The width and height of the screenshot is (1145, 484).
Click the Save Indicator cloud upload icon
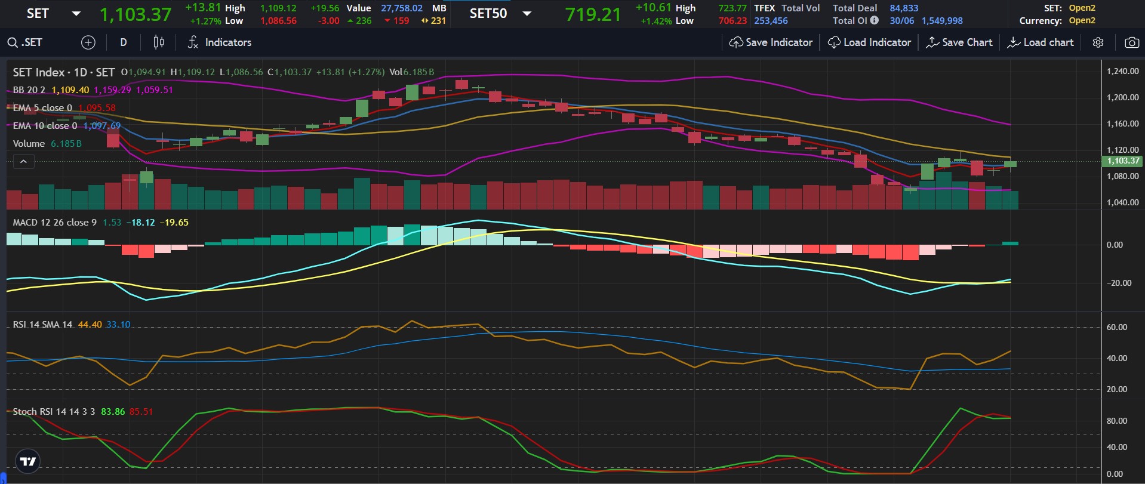[736, 42]
